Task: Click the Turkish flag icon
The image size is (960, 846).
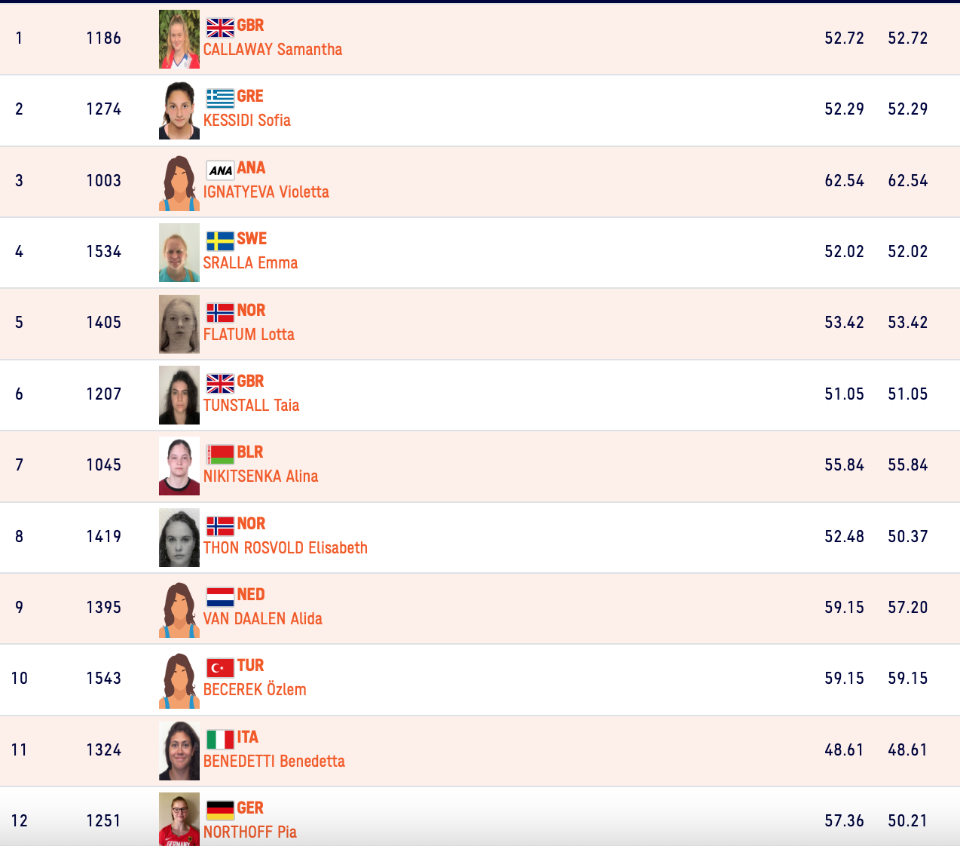Action: tap(220, 668)
